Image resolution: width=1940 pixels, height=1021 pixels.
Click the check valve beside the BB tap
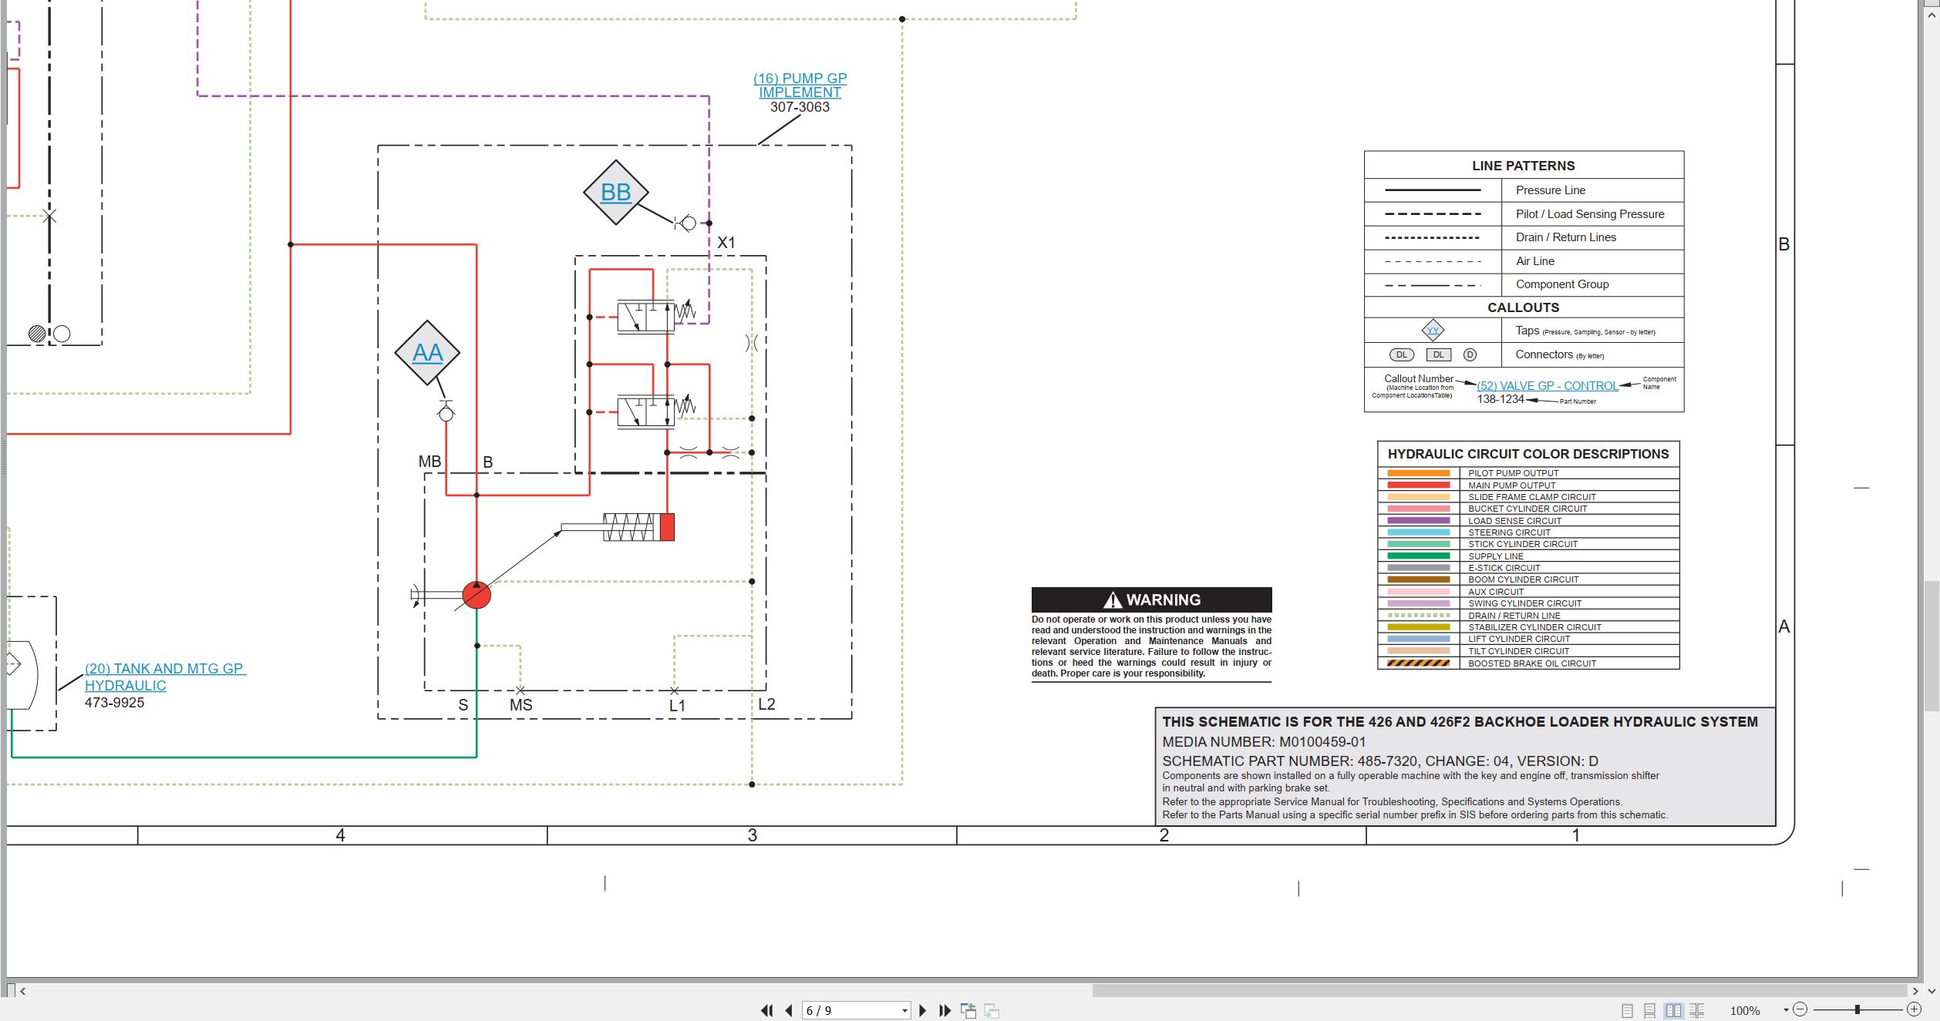(685, 223)
